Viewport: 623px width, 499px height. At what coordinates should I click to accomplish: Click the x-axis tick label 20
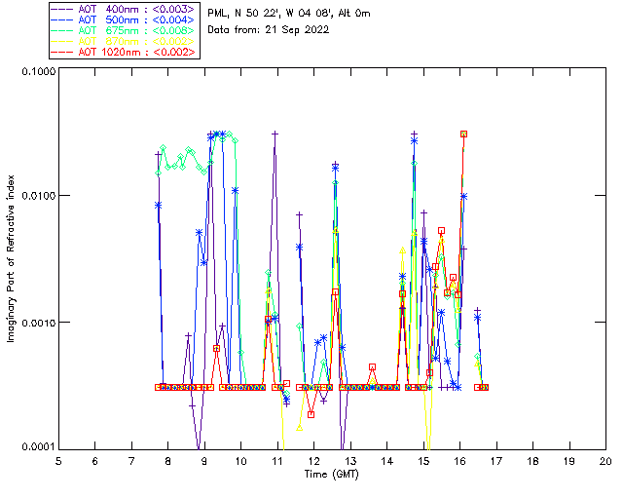[605, 461]
